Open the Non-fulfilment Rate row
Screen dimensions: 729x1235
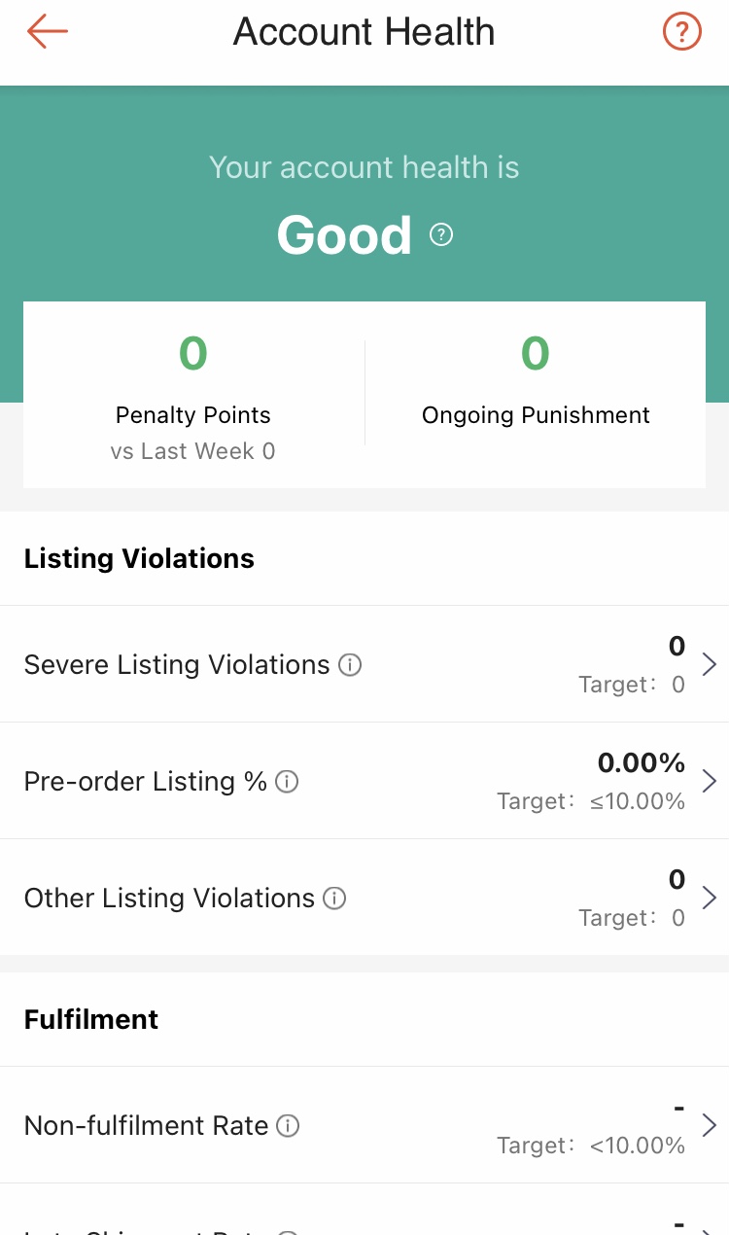(x=146, y=1126)
